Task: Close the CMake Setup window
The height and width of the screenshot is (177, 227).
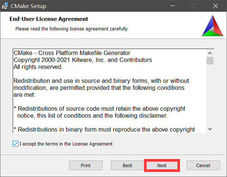Action: (x=216, y=6)
